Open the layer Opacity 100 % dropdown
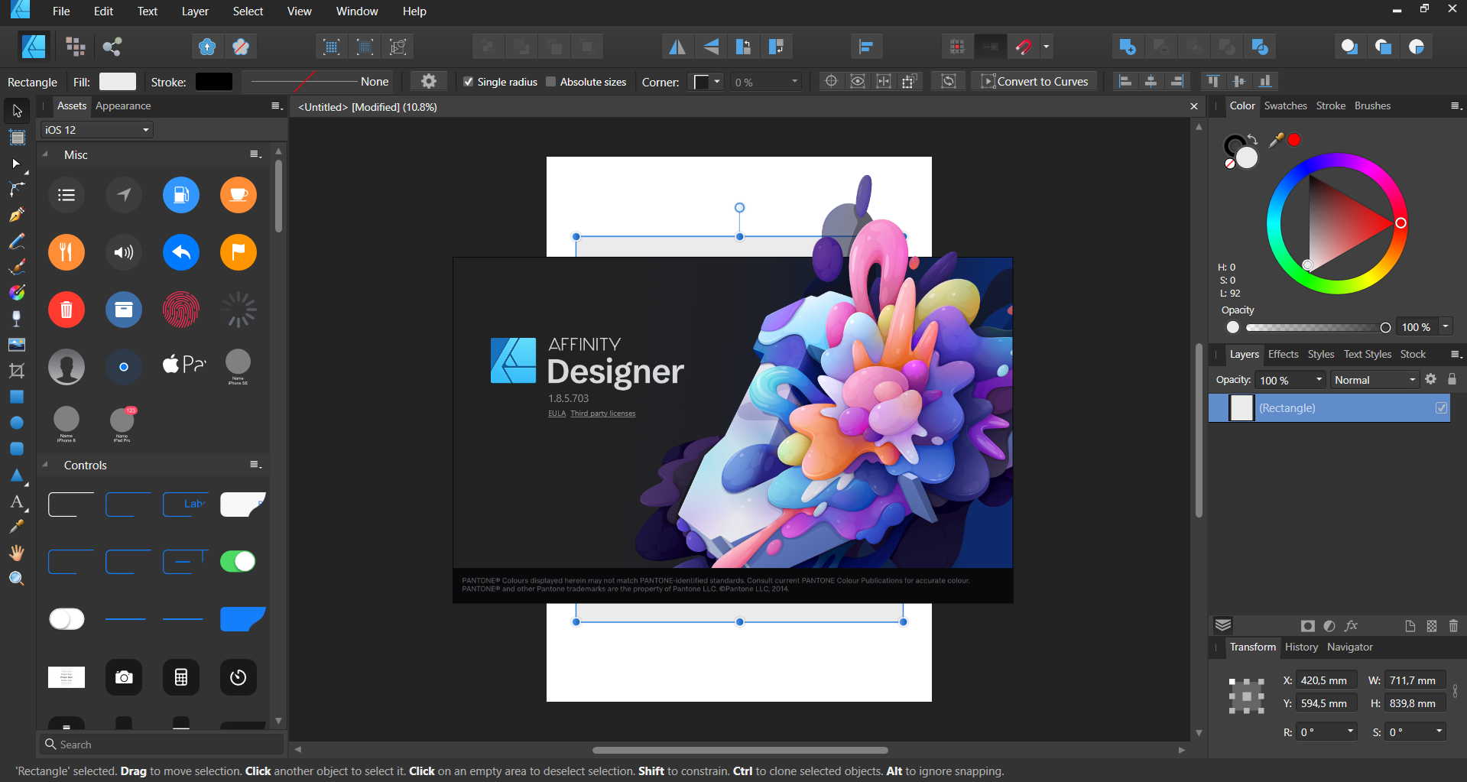This screenshot has width=1467, height=782. click(x=1319, y=380)
